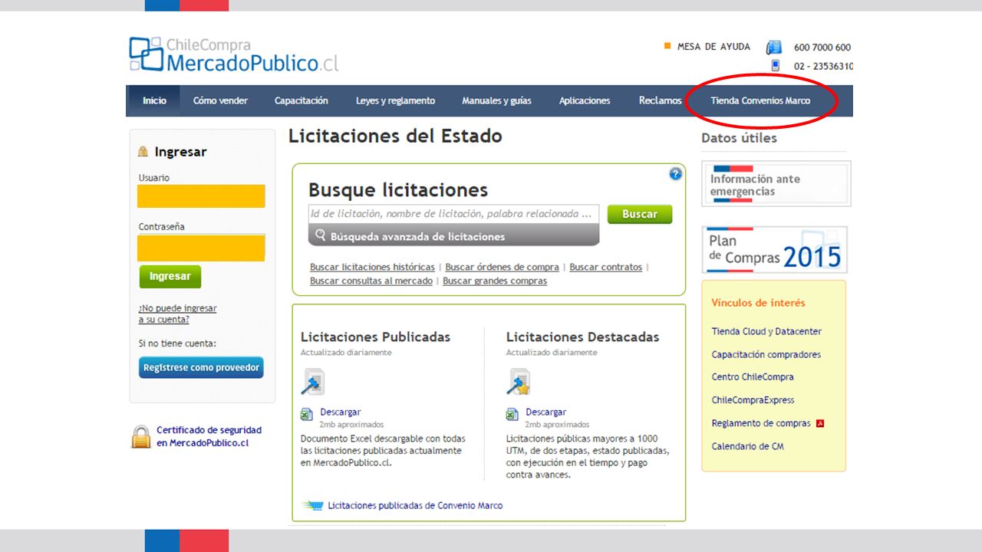Click the Vínculos de interés heading
The height and width of the screenshot is (552, 982).
click(x=758, y=303)
